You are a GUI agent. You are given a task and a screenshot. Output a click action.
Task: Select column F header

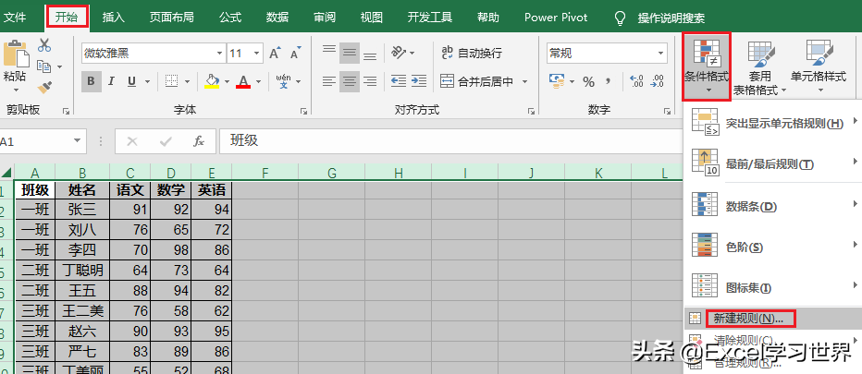coord(265,173)
